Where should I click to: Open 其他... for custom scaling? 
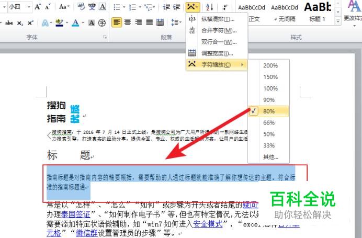click(268, 157)
